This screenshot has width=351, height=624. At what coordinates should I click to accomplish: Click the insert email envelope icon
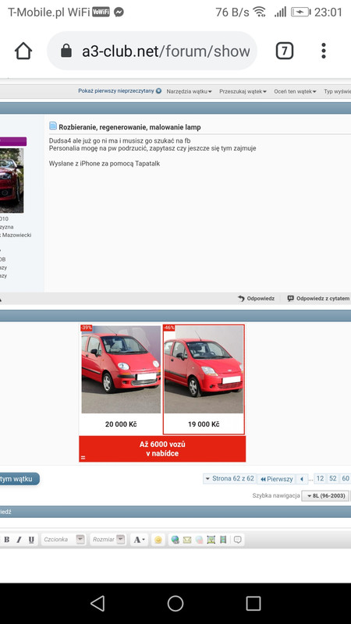tap(187, 540)
